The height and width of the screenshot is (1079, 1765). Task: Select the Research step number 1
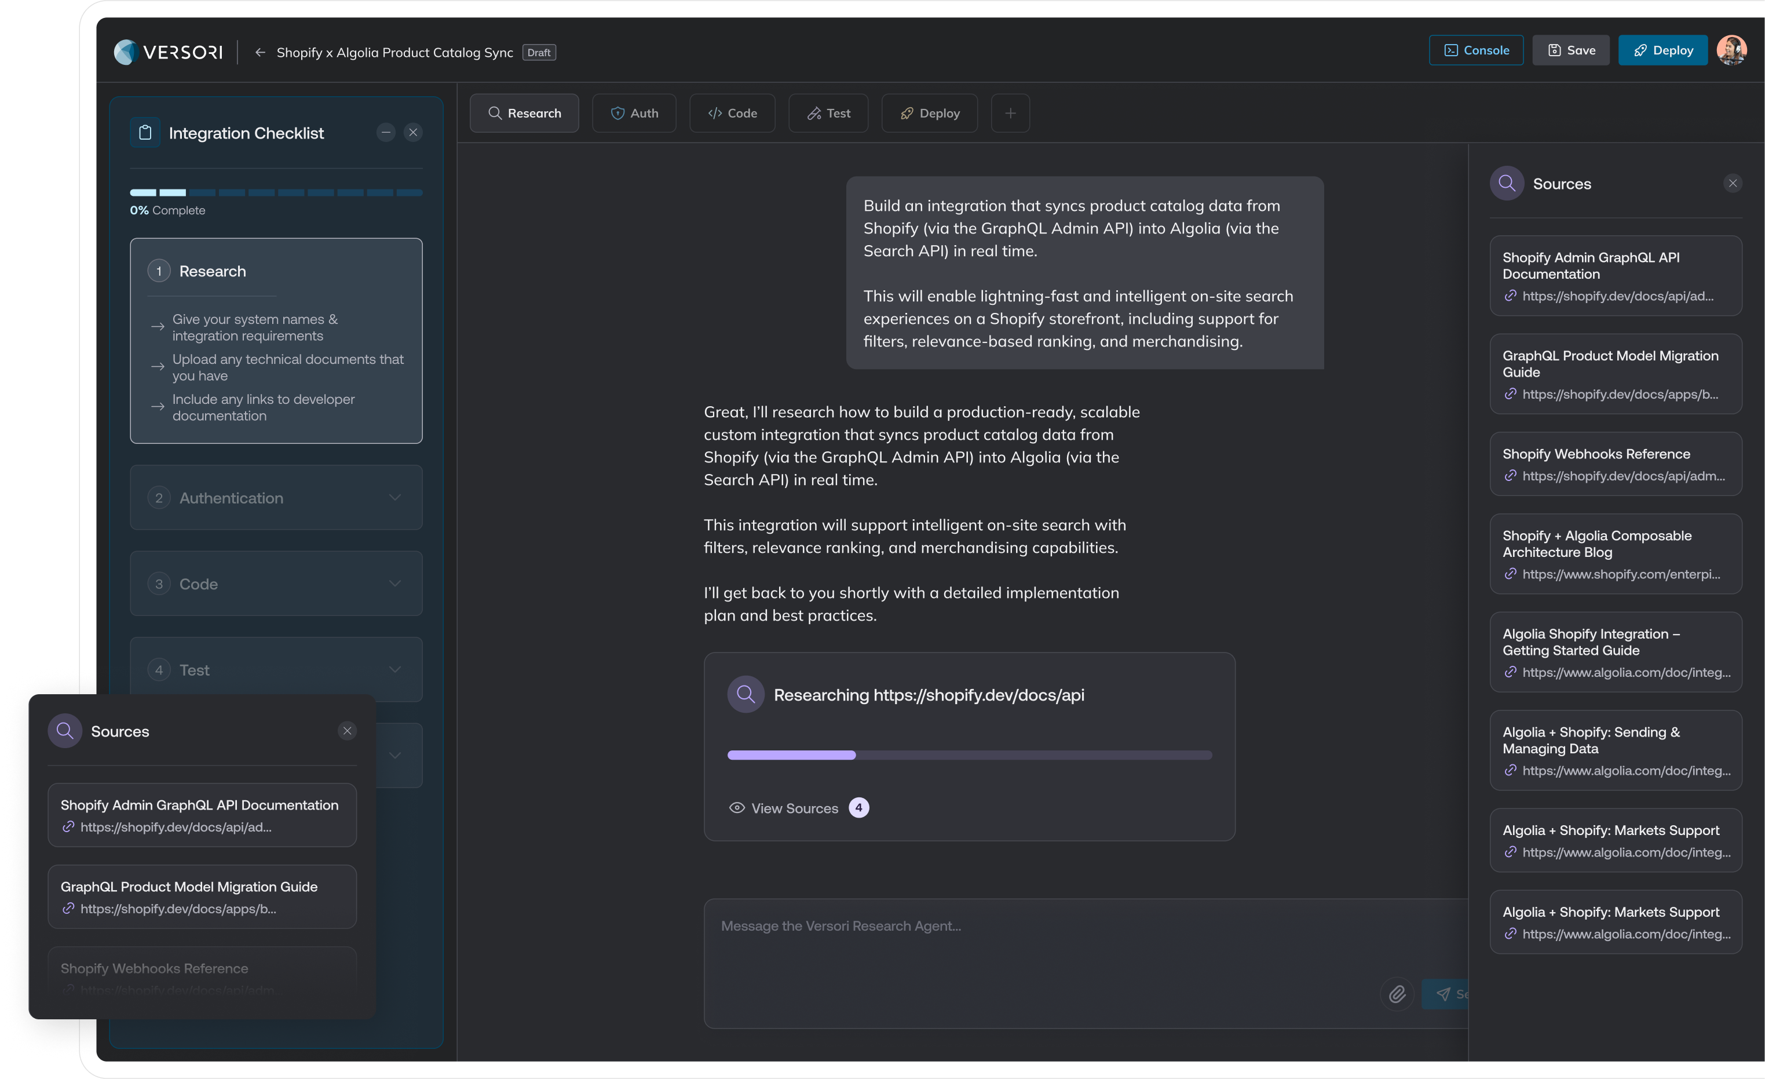coord(158,271)
